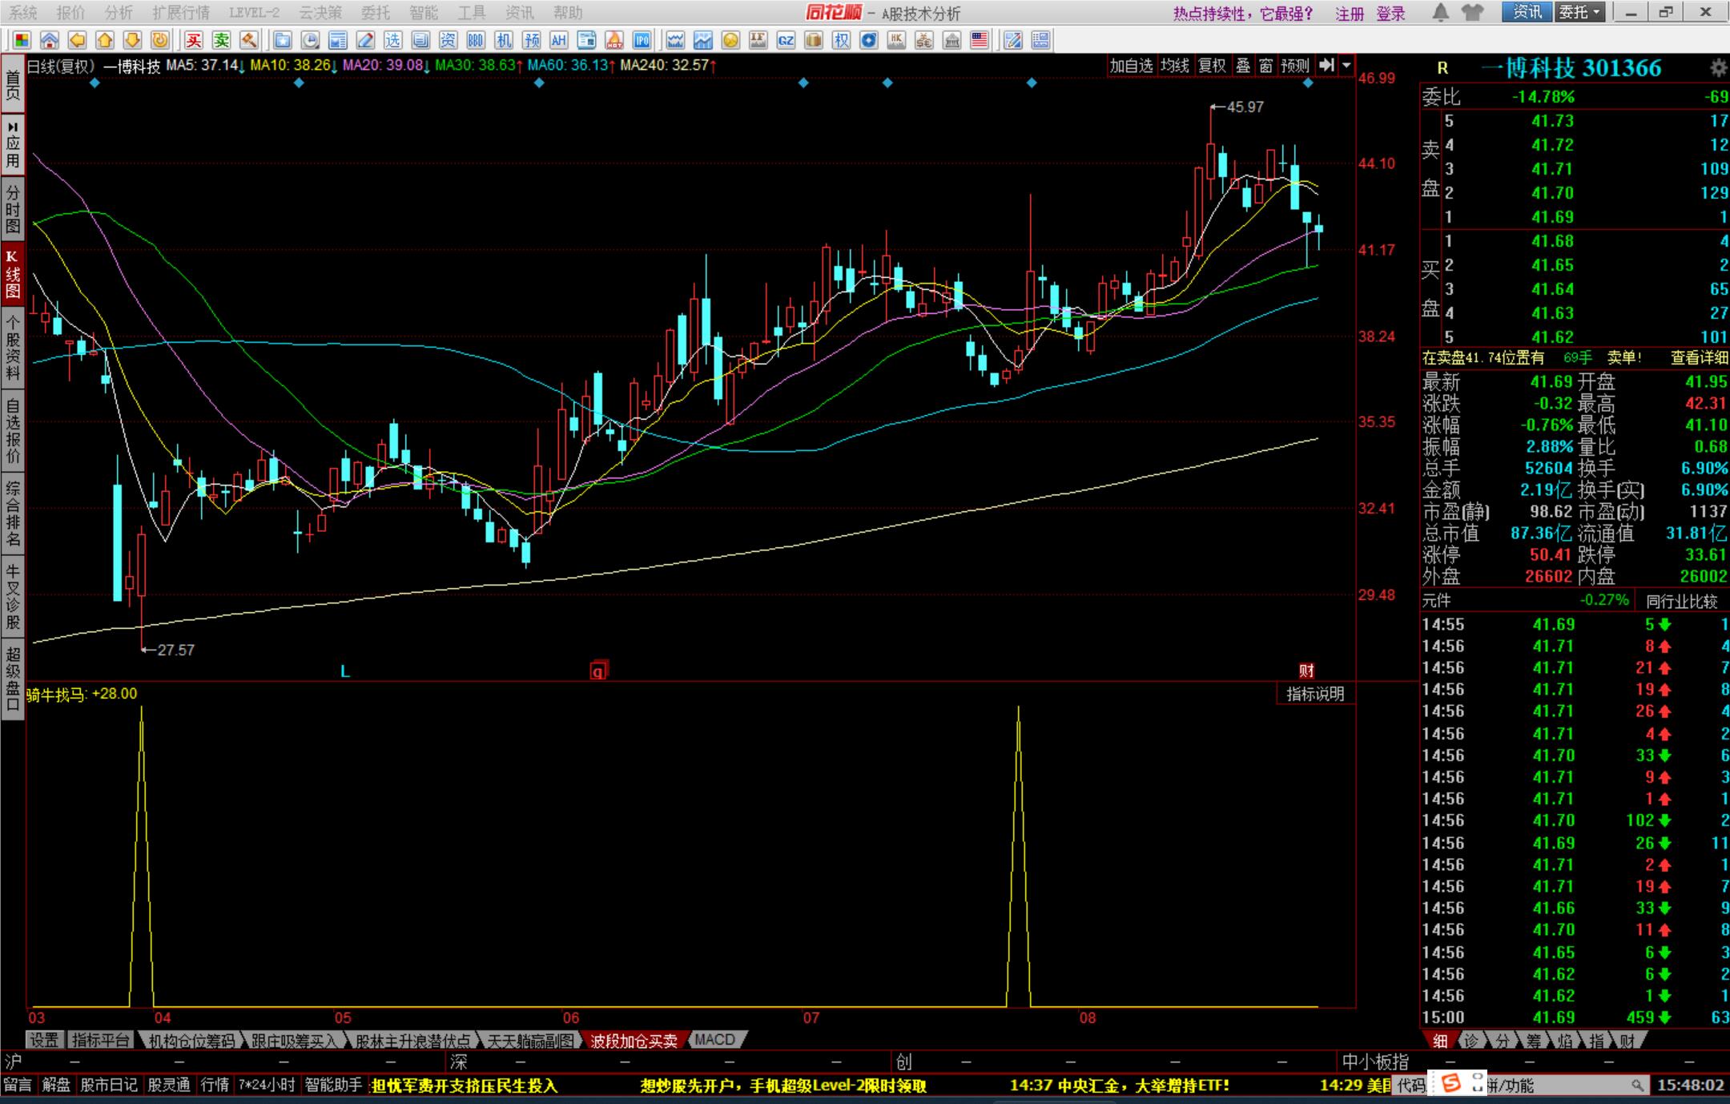Jump chart to latest arrow button
Screen dimensions: 1730x1104
point(1327,66)
